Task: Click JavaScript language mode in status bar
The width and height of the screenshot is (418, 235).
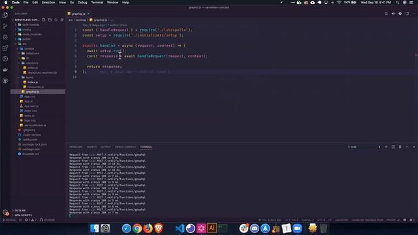Action: [342, 220]
